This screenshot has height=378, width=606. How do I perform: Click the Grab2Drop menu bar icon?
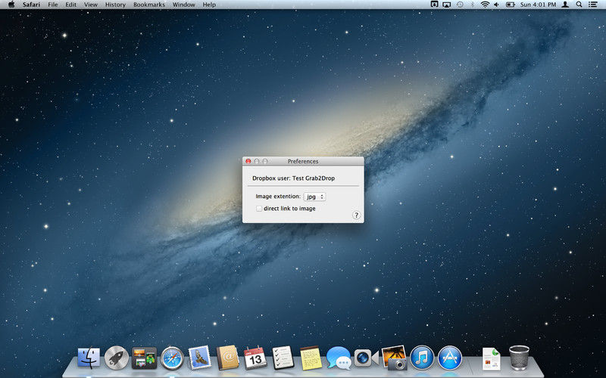pos(435,5)
